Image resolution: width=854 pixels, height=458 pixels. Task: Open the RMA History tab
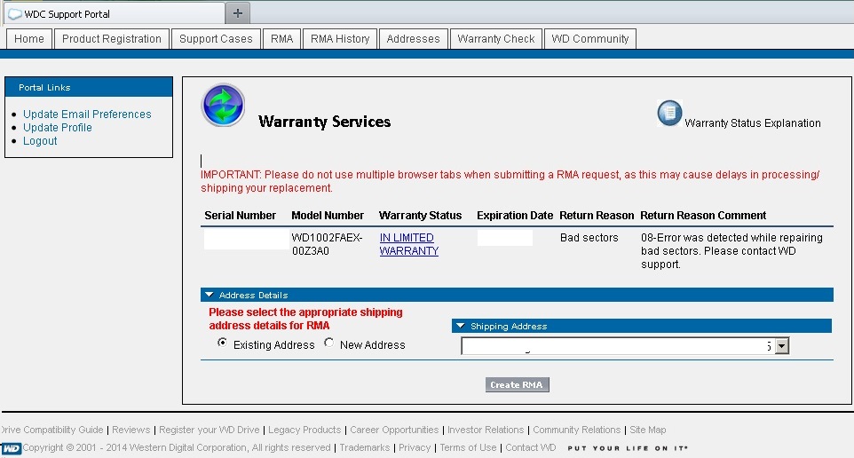[340, 39]
